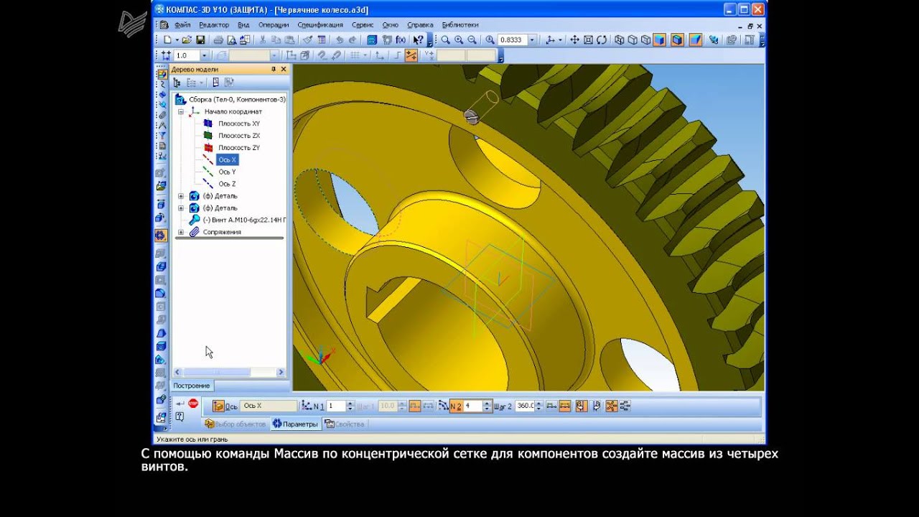
Task: Click the Print icon
Action: click(218, 40)
